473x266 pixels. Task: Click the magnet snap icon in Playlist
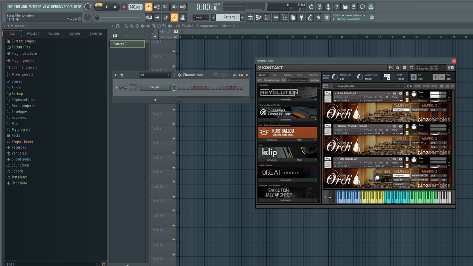[x=118, y=26]
